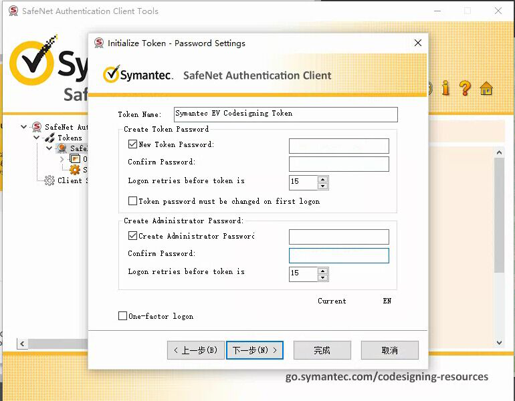Screen dimensions: 515x401
Task: Click the EN language indicator text
Action: point(387,301)
